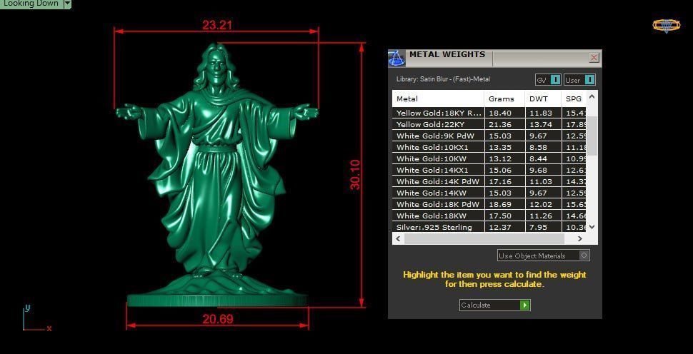693x354 pixels.
Task: Click the 17.16 grams value
Action: point(500,182)
